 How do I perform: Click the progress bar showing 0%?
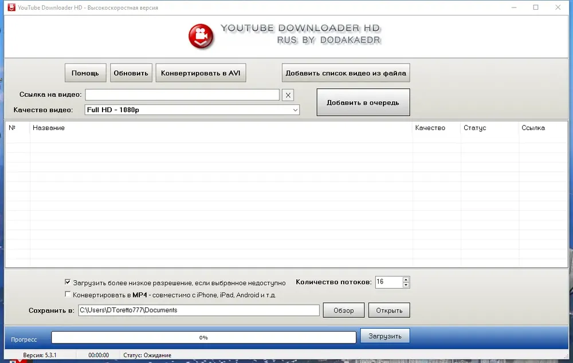pyautogui.click(x=203, y=337)
